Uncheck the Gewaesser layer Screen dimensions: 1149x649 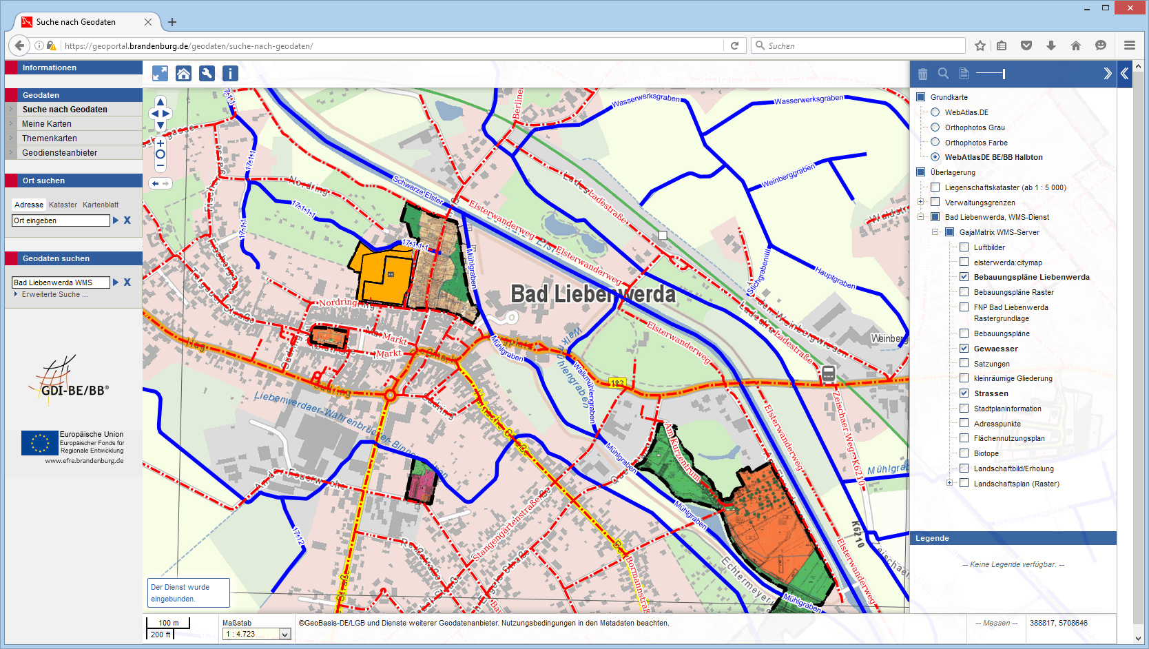point(964,349)
